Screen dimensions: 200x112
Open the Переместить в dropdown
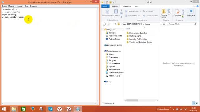133,12
